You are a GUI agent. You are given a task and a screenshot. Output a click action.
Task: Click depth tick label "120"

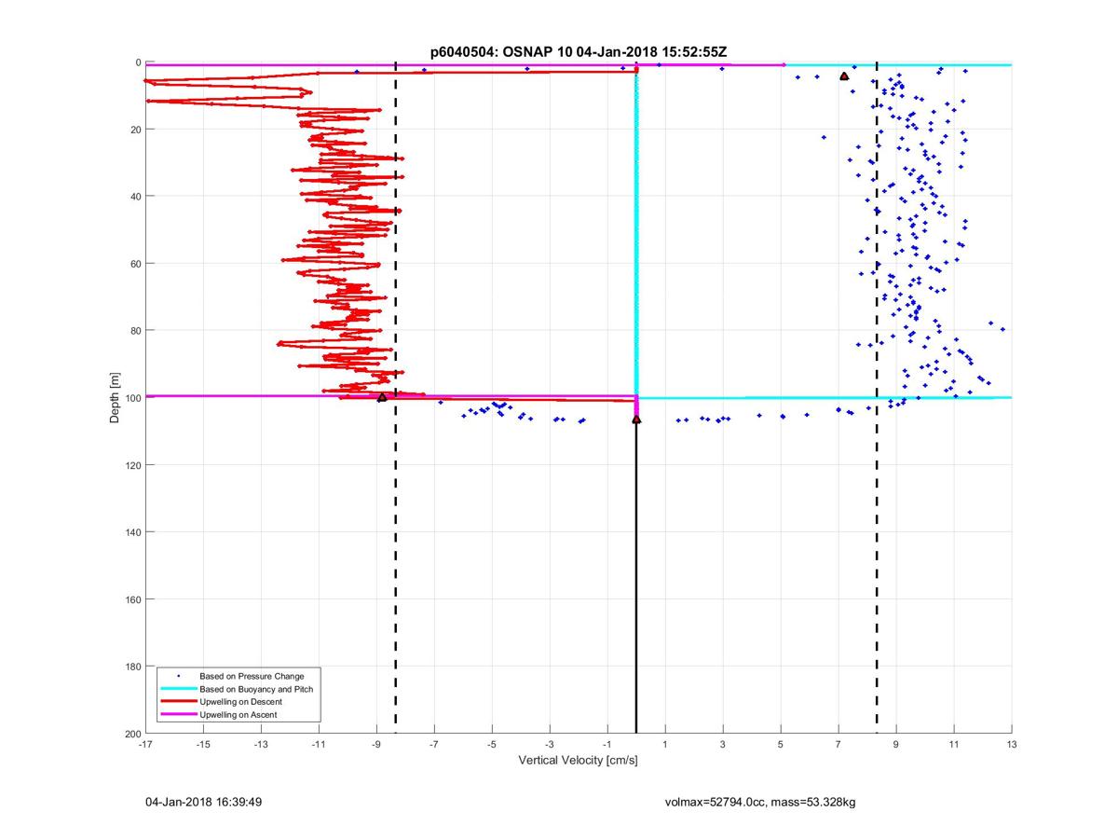pyautogui.click(x=132, y=465)
